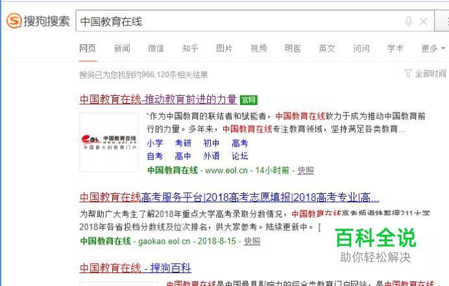Click the green 官网 badge
Image resolution: width=449 pixels, height=286 pixels.
249,100
